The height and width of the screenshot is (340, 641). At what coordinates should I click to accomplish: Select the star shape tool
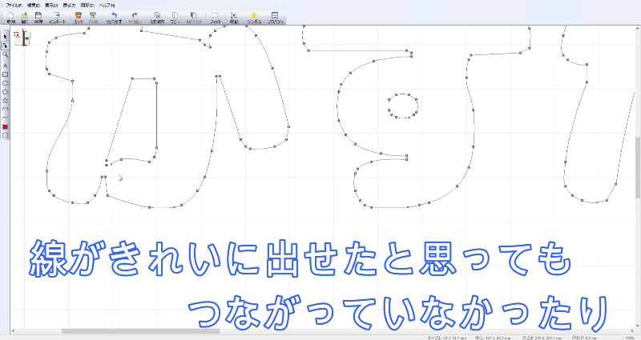tap(6, 100)
